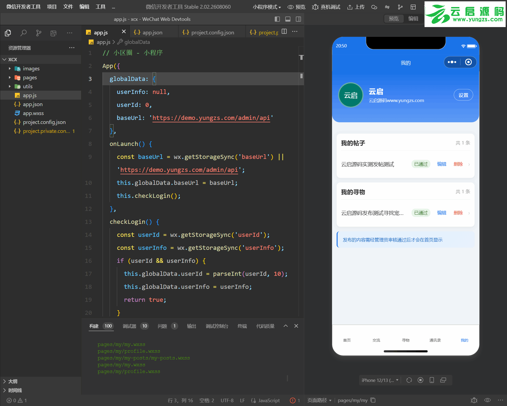507x406 pixels.
Task: Detach the simulator with the window icon
Action: (443, 380)
